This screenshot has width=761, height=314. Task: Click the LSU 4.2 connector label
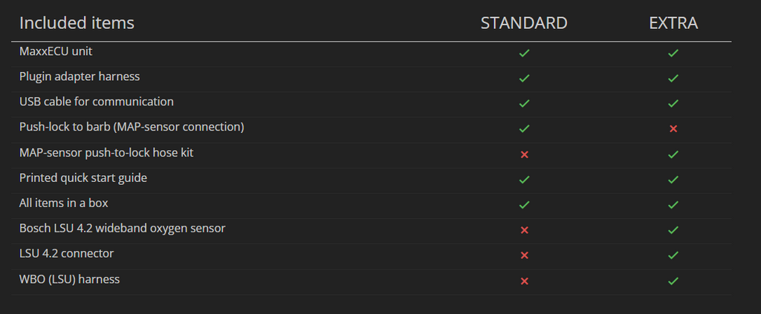[x=66, y=253]
